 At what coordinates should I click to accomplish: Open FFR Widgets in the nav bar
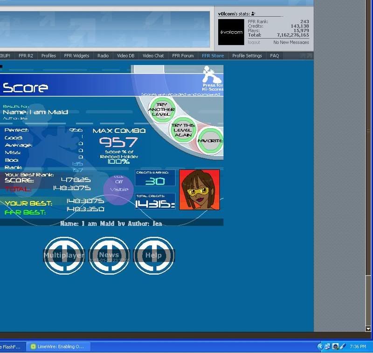[76, 55]
